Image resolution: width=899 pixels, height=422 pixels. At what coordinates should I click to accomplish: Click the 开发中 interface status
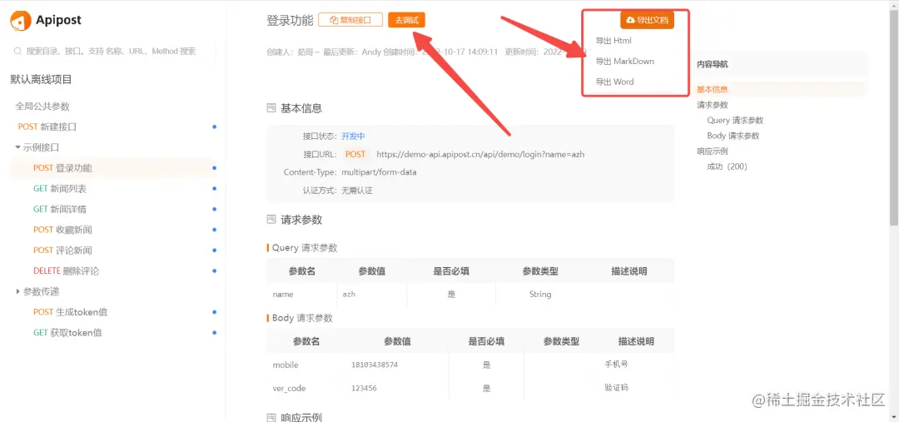coord(353,137)
